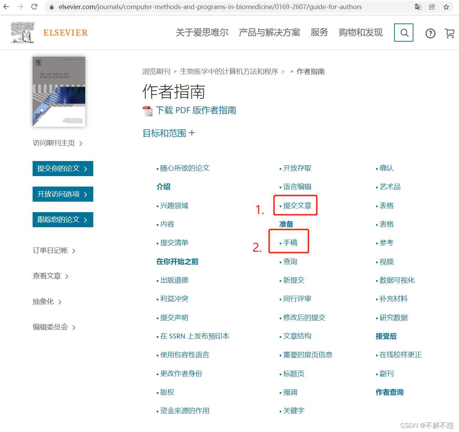Jump to 修改后的提交 section
This screenshot has height=432, width=459.
pos(304,318)
